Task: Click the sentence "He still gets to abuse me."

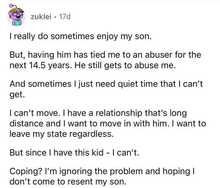Action: tap(125, 65)
